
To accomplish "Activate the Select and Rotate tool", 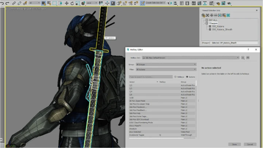I will pos(72,3).
